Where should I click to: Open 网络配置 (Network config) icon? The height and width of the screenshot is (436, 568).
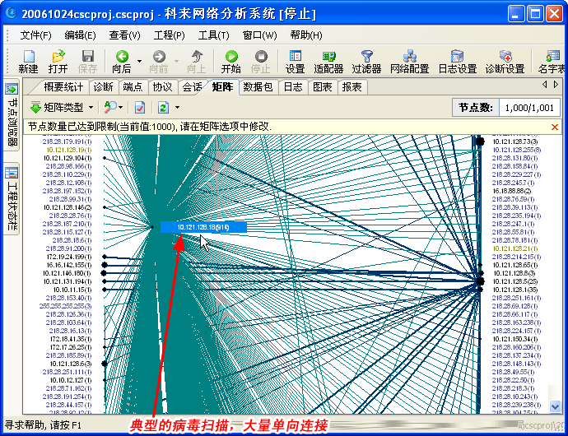pyautogui.click(x=409, y=57)
